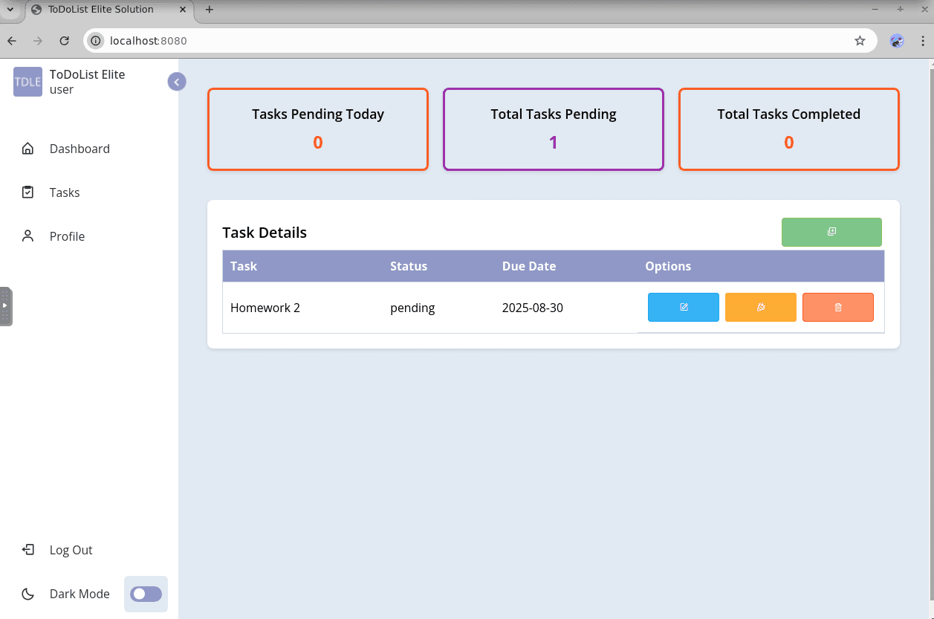Go back in the browser
The width and height of the screenshot is (934, 619).
click(12, 41)
